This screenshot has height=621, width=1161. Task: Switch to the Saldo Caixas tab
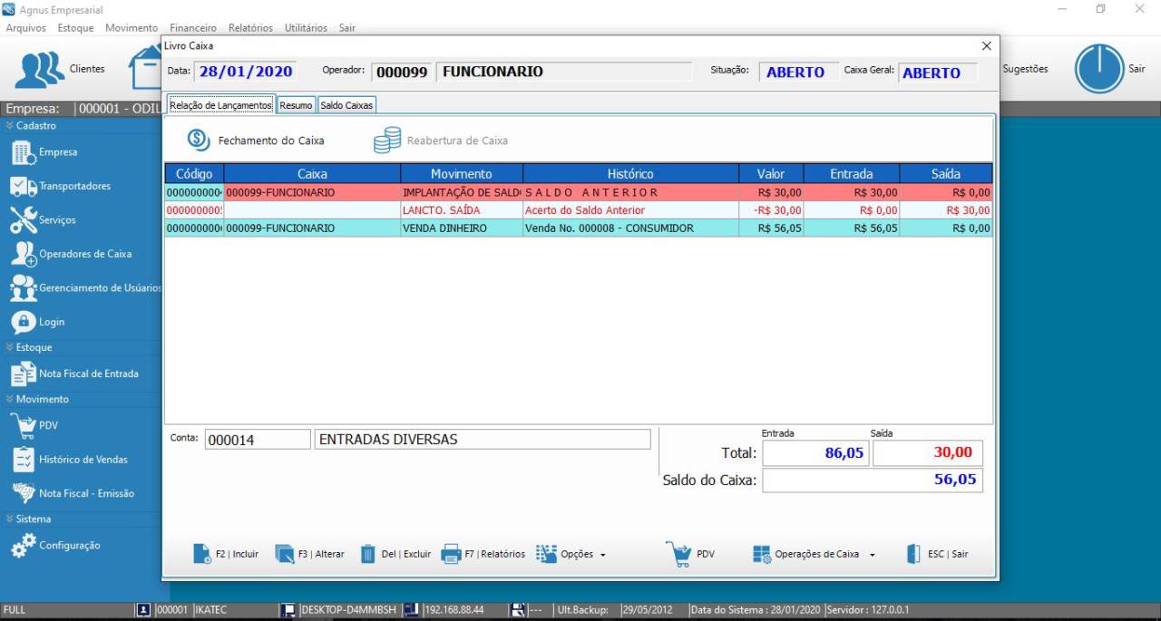(346, 105)
